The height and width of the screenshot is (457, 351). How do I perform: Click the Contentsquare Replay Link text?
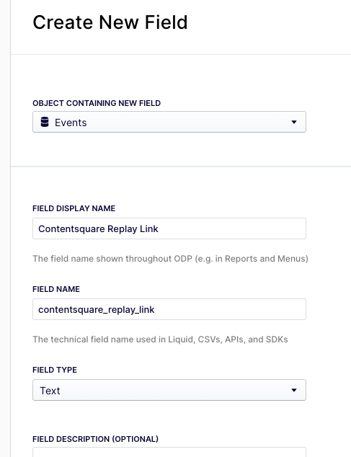tap(98, 228)
